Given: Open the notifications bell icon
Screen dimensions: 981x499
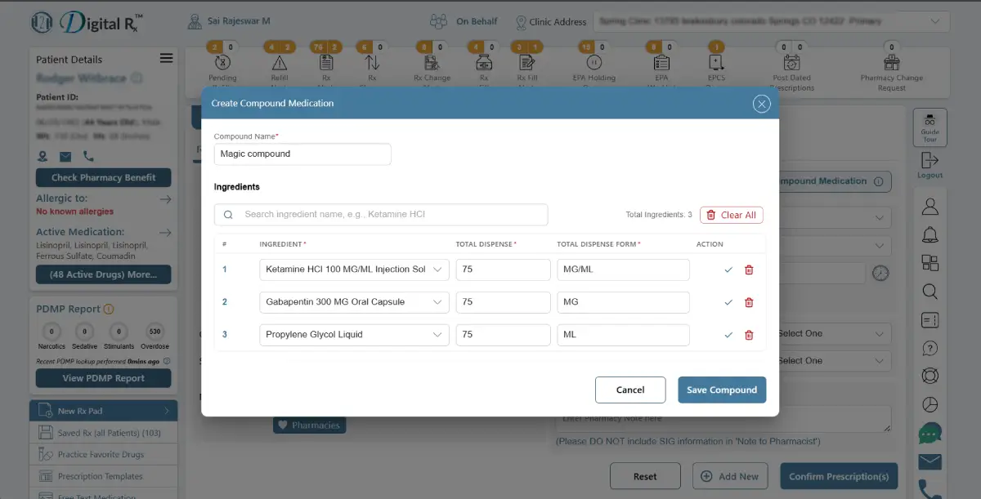Looking at the screenshot, I should [x=930, y=235].
